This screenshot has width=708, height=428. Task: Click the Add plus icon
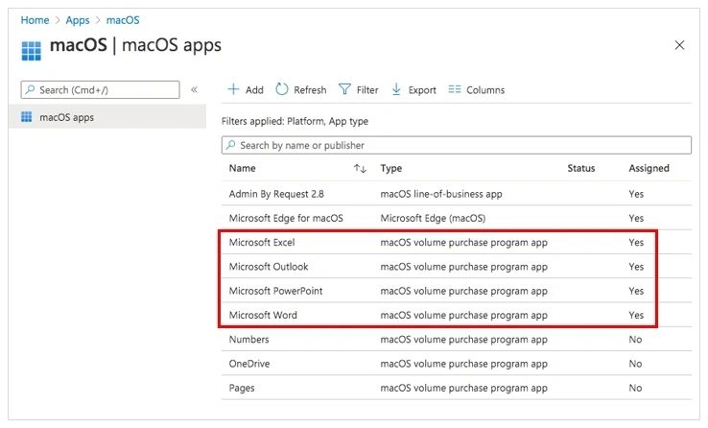(233, 89)
